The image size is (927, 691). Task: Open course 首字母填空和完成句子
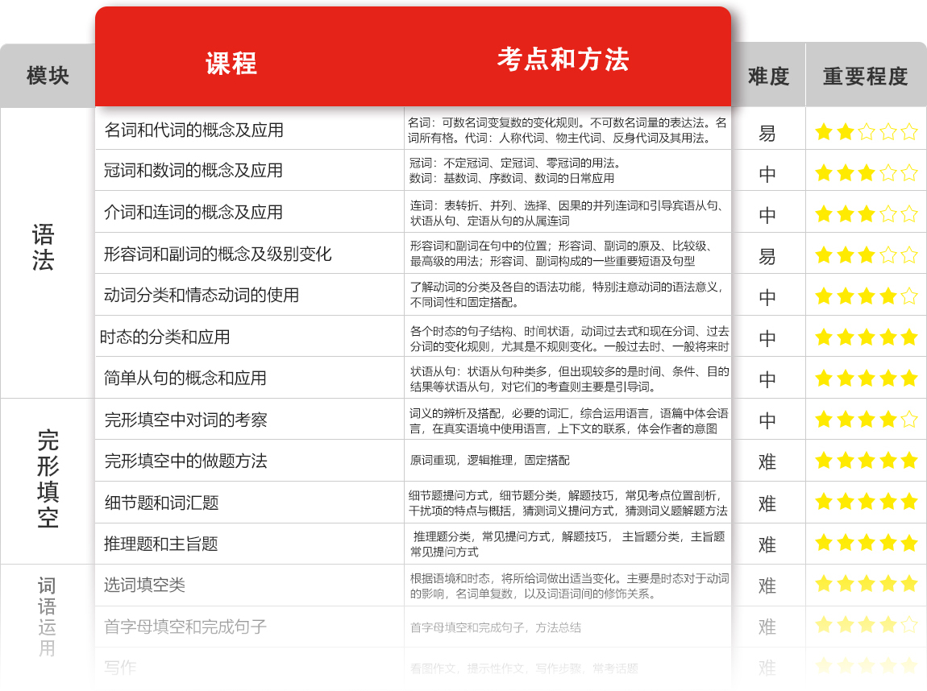click(185, 627)
